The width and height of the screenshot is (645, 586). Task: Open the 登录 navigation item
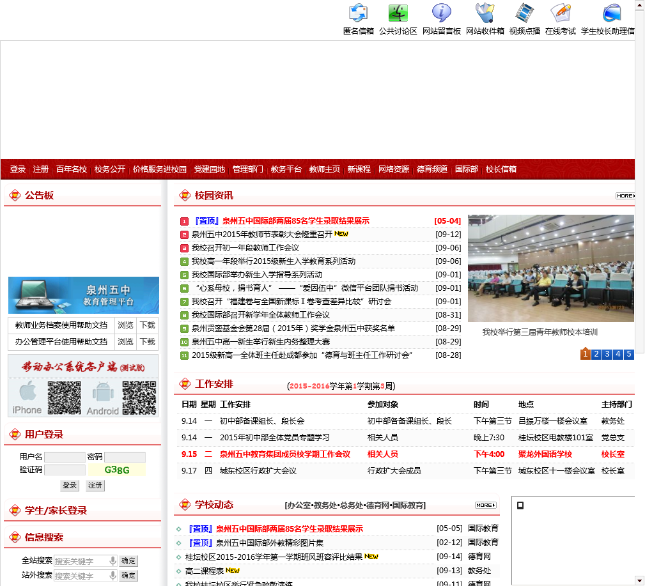18,169
